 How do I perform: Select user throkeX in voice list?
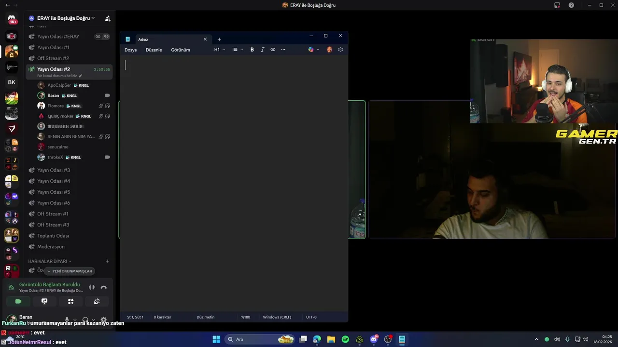pos(74,157)
